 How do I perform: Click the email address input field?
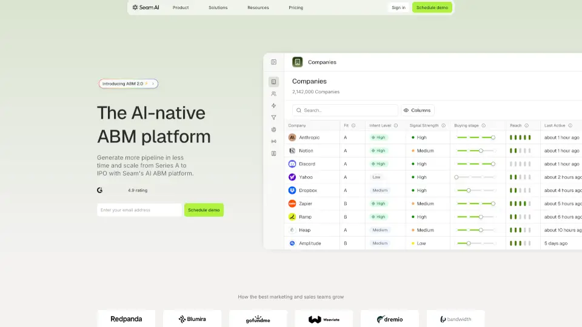pyautogui.click(x=139, y=210)
